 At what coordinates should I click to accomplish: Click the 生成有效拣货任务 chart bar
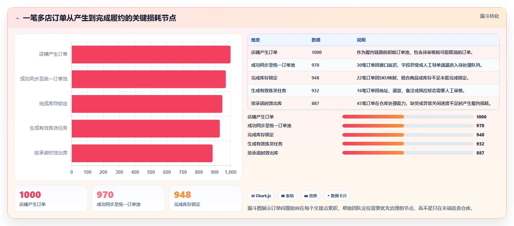(x=146, y=129)
